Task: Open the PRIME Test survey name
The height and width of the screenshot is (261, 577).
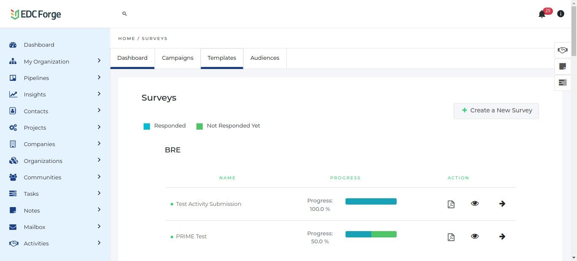Action: click(x=191, y=237)
